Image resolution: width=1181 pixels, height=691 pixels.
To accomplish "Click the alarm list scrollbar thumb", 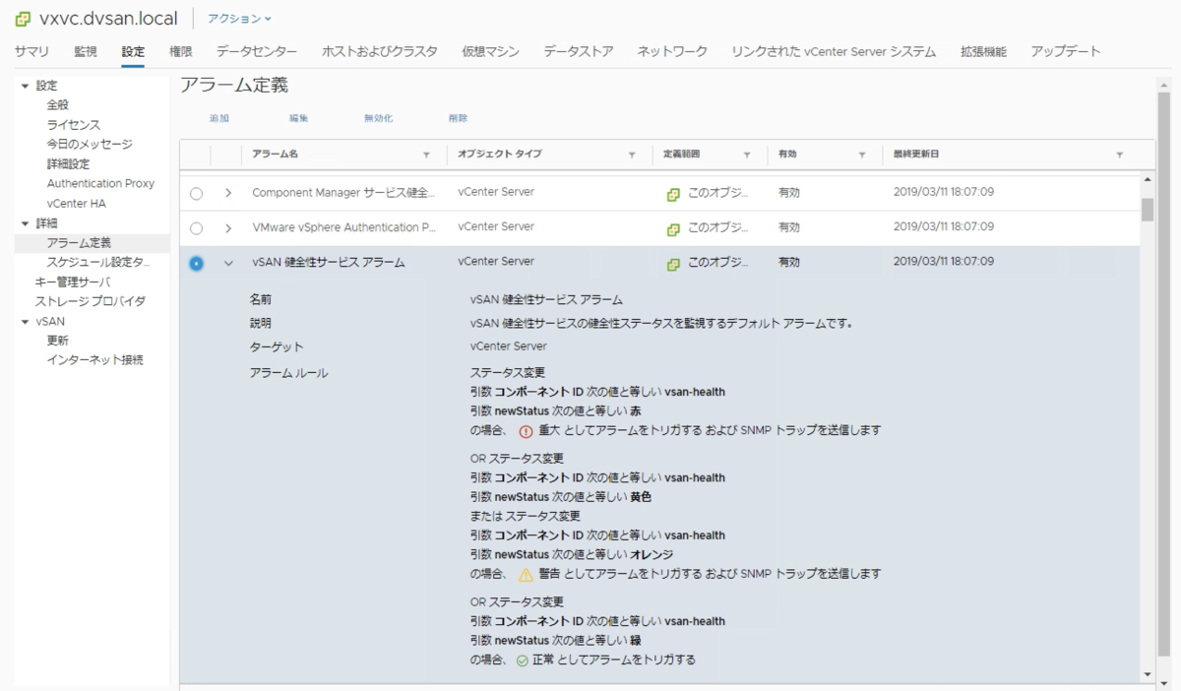I will click(x=1147, y=209).
